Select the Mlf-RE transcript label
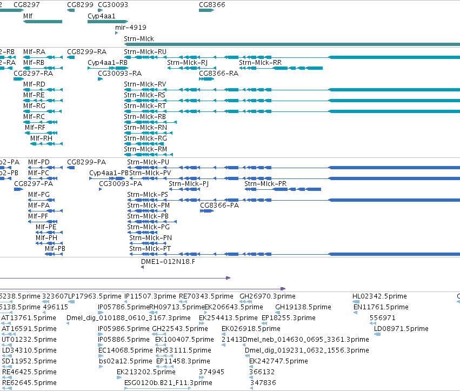This screenshot has width=460, height=391. tap(34, 95)
